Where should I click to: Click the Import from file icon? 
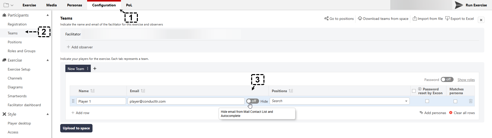tap(415, 18)
